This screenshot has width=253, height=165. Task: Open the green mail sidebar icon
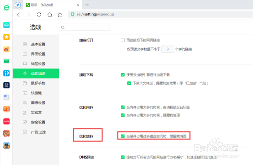pyautogui.click(x=6, y=61)
